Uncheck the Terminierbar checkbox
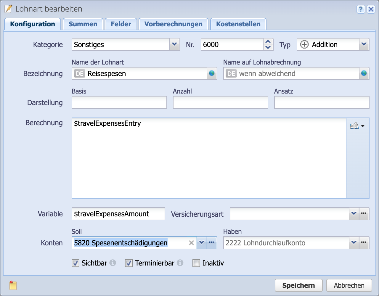379x296 pixels. click(x=129, y=263)
